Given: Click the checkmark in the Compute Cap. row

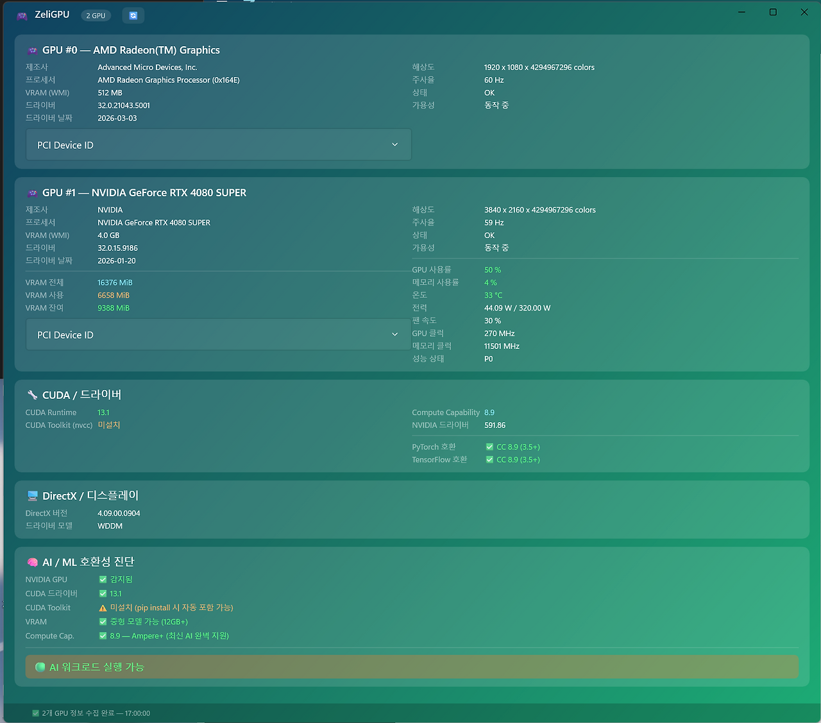Looking at the screenshot, I should click(103, 636).
